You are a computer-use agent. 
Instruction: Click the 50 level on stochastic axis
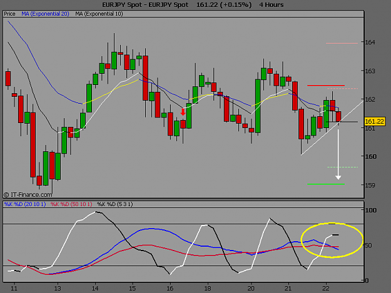[368, 246]
